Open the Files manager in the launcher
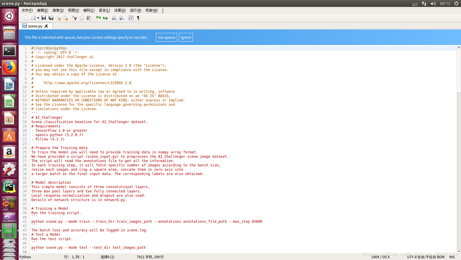Screen dimensions: 461x260 click(9, 33)
